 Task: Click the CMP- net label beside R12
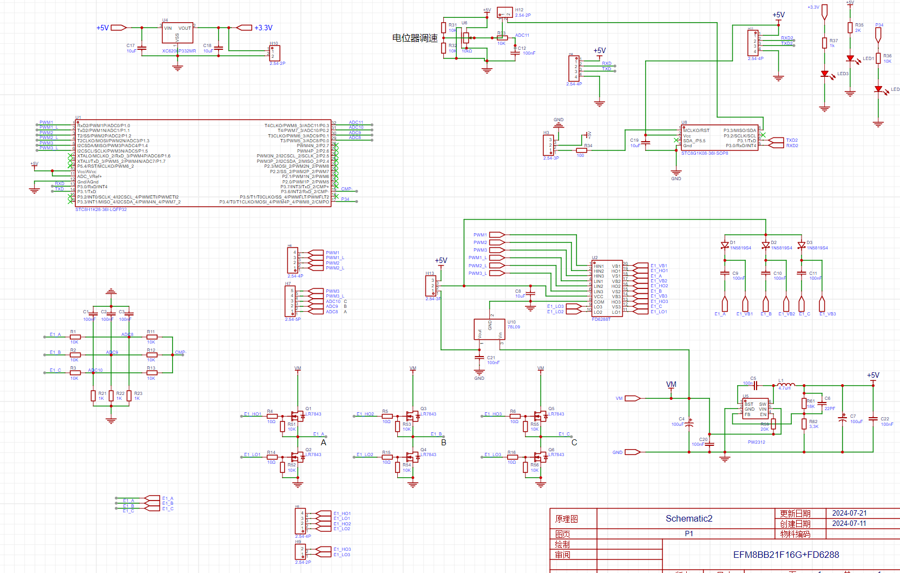click(x=180, y=352)
